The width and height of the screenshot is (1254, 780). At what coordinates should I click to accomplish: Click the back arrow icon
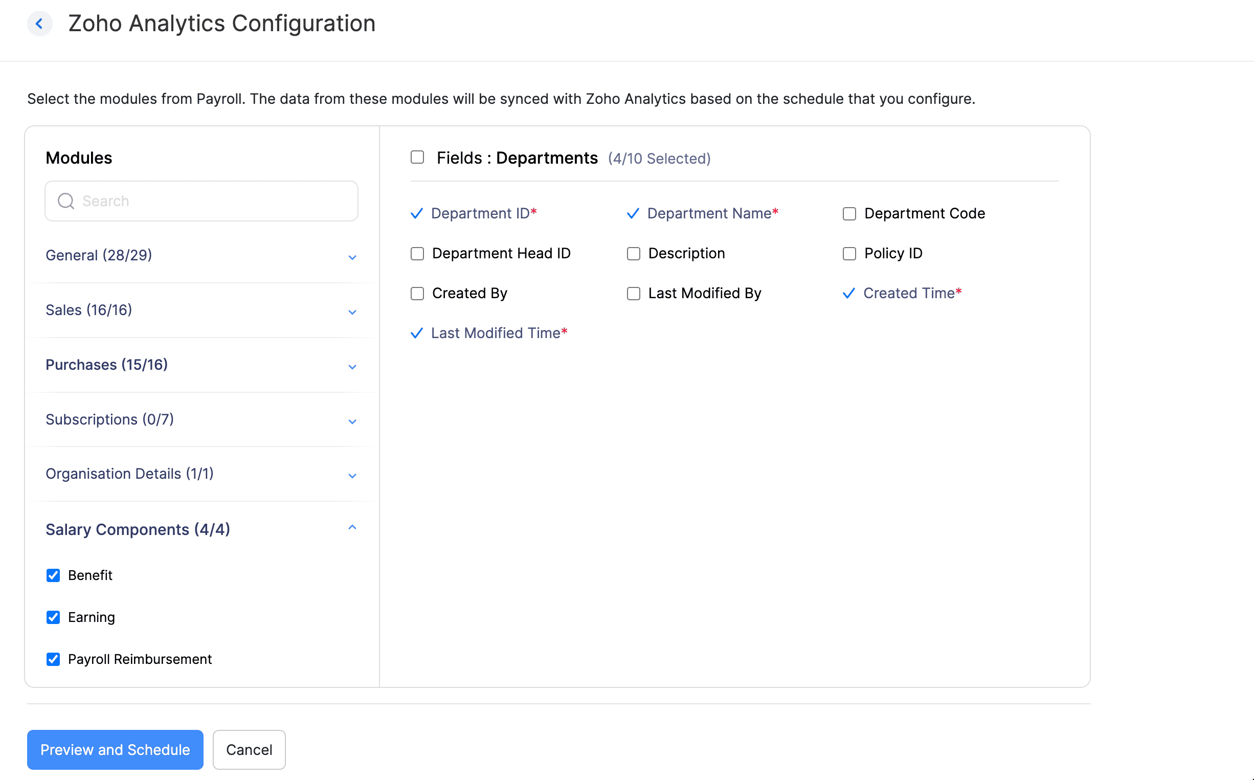pyautogui.click(x=39, y=24)
